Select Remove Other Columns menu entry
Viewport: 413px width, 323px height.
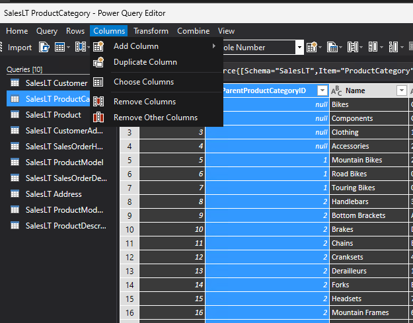point(157,118)
